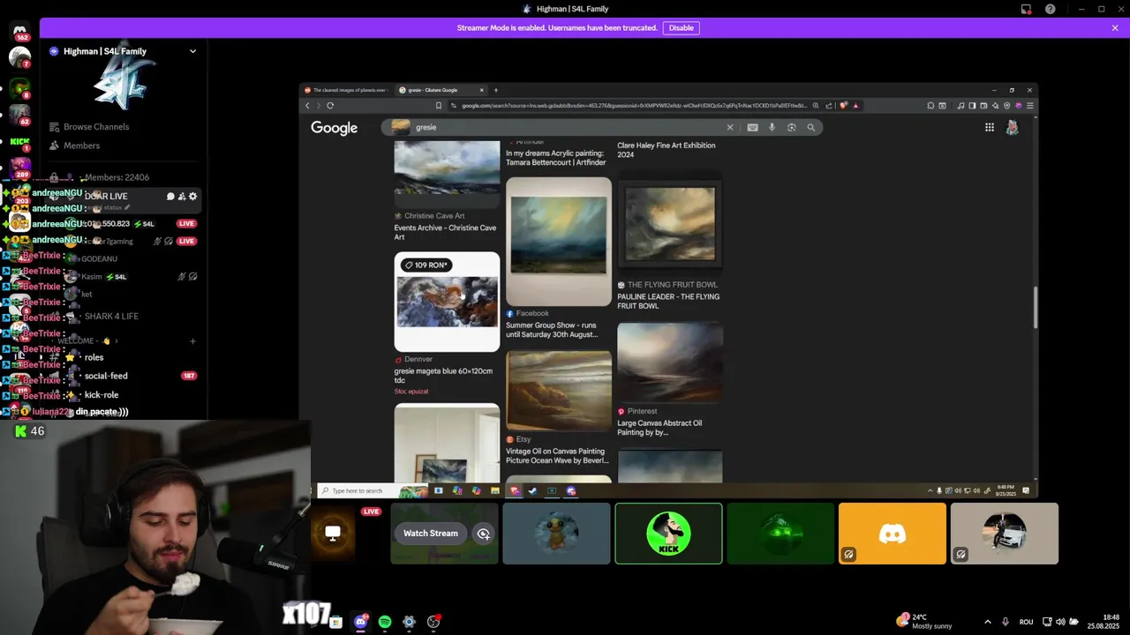Dismiss the Streamer Mode banner

coord(1115,27)
